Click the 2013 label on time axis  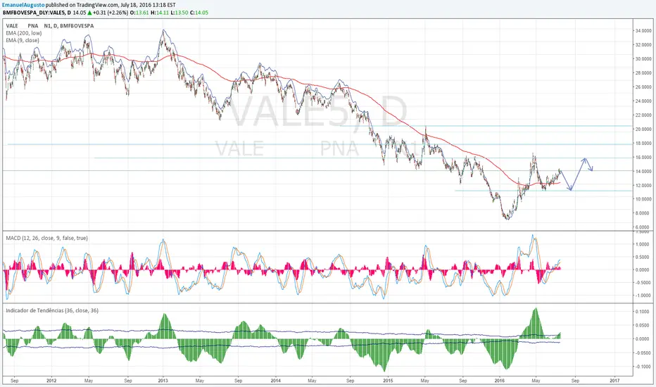(x=163, y=381)
